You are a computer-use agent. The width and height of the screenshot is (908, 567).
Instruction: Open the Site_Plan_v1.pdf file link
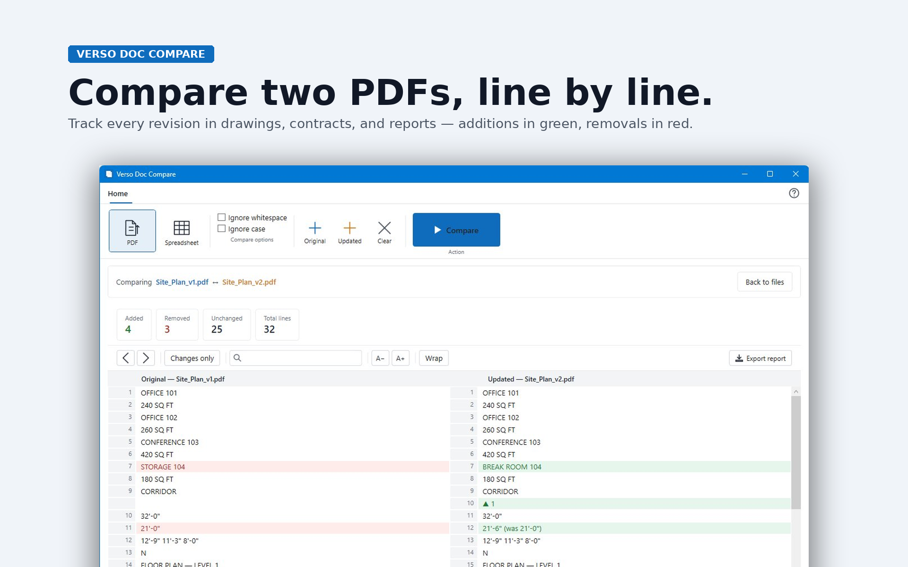coord(182,282)
